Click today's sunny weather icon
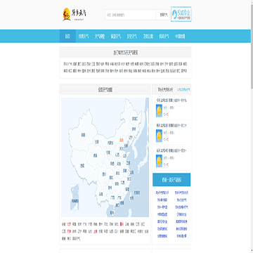This screenshot has height=253, width=253. tap(159, 110)
